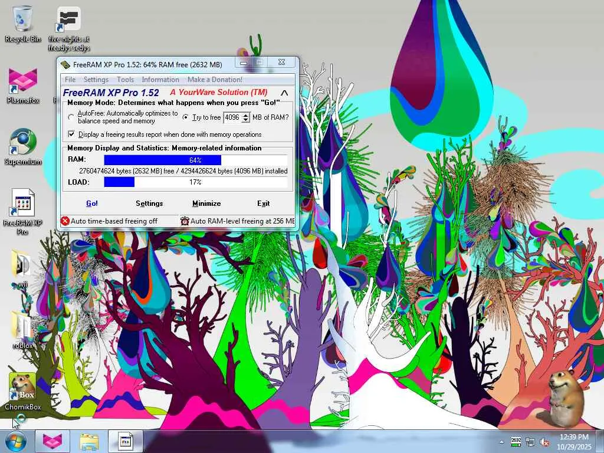This screenshot has height=453, width=604.
Task: Click the 4096 MB value field
Action: (232, 117)
